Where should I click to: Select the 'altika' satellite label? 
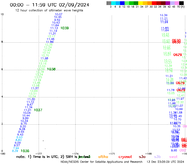[x=103, y=157]
